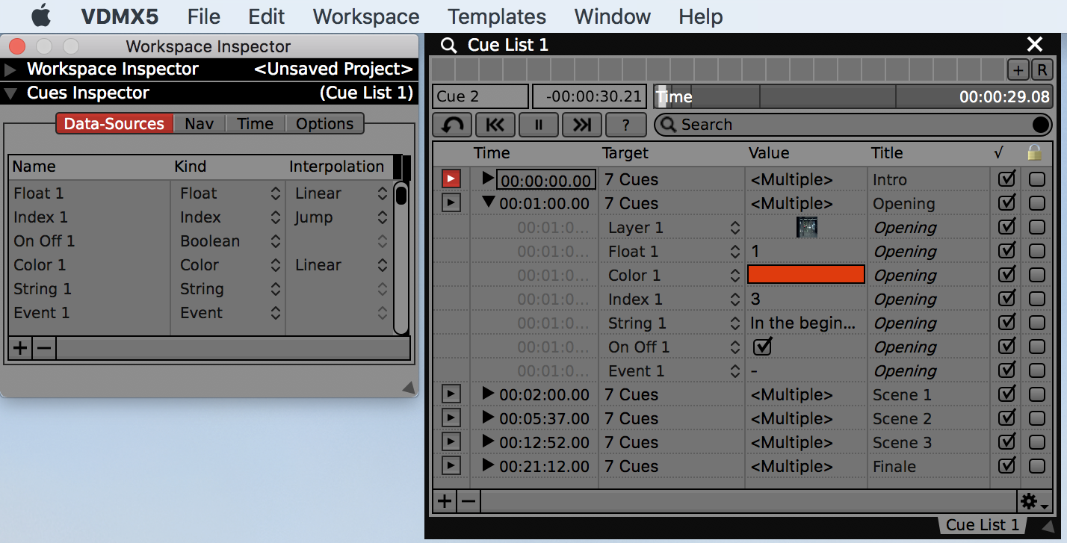Screen dimensions: 1067x543
Task: Lock the Float 1 sub-cue row
Action: click(1036, 251)
